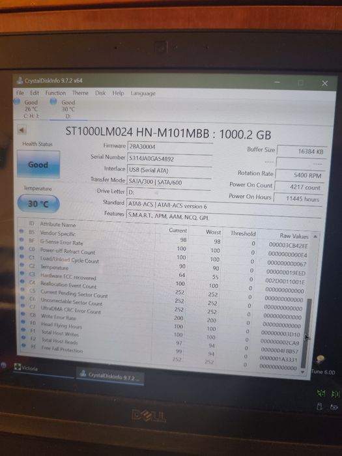The width and height of the screenshot is (342, 456).
Task: Switch to the D: disk tab
Action: coord(68,109)
